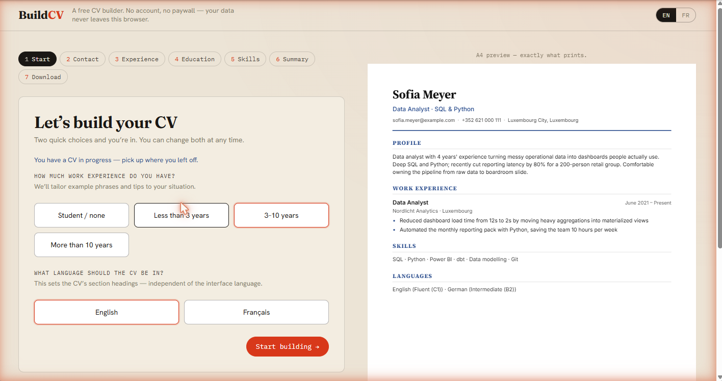The image size is (722, 381).
Task: Select 3–10 years experience option
Action: pos(281,215)
